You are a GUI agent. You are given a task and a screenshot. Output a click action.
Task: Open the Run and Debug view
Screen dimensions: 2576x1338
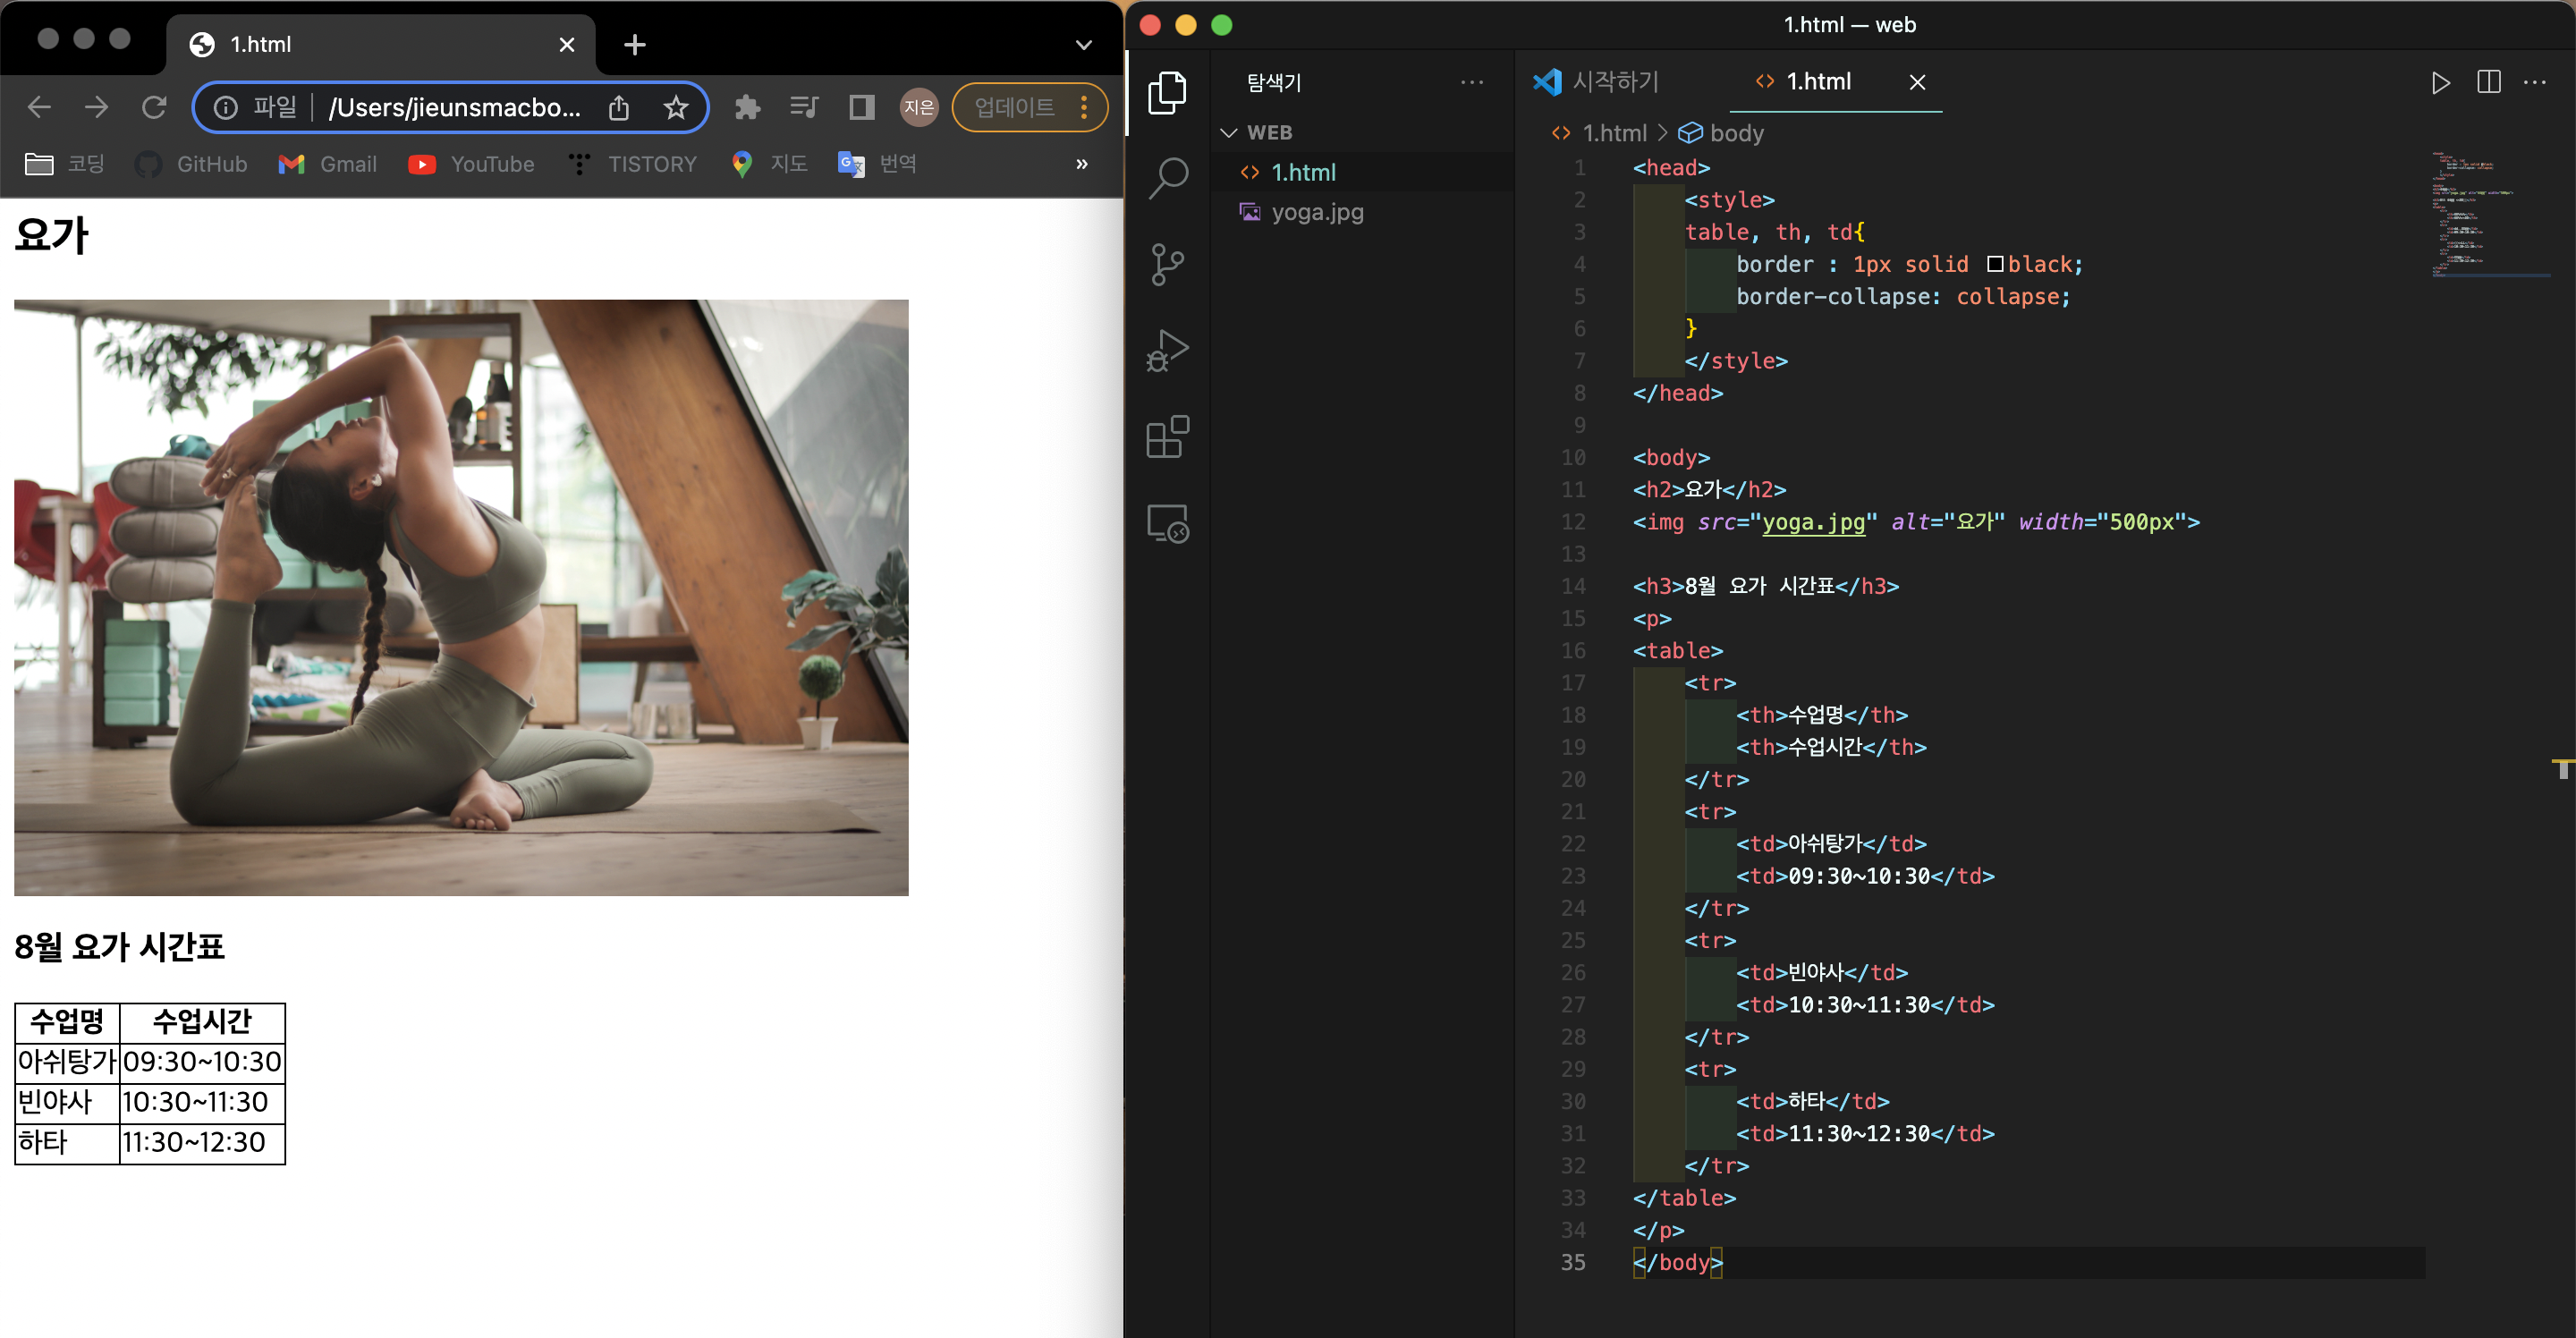click(1167, 351)
